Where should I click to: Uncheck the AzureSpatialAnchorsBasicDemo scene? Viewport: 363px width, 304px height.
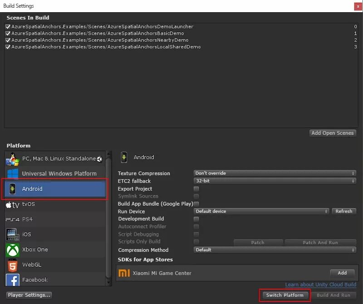(8, 33)
